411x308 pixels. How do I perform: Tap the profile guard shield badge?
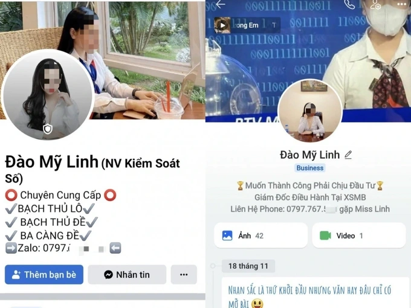(x=48, y=129)
